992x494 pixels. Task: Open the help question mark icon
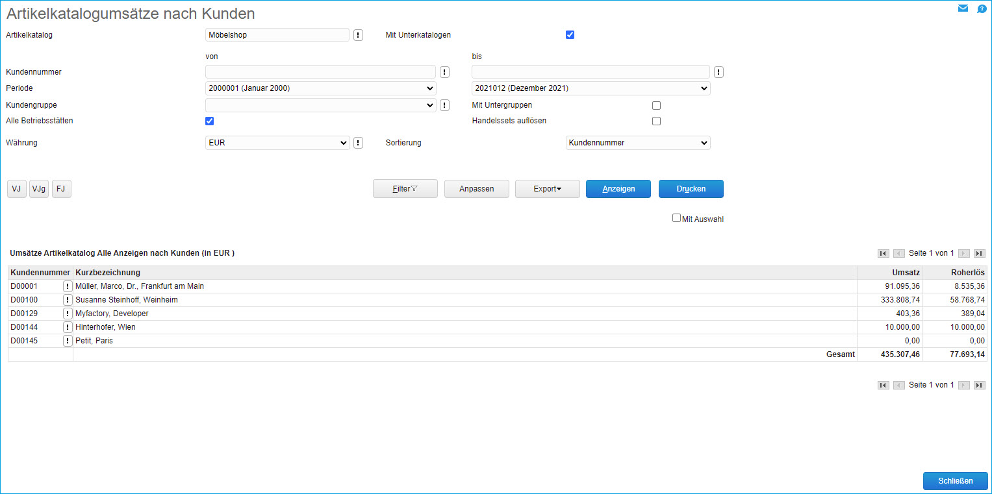click(x=982, y=8)
